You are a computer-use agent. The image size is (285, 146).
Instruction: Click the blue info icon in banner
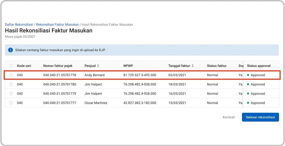click(11, 50)
